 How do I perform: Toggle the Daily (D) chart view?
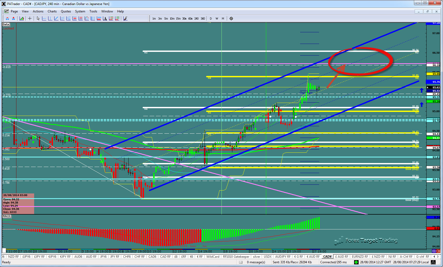point(211,19)
